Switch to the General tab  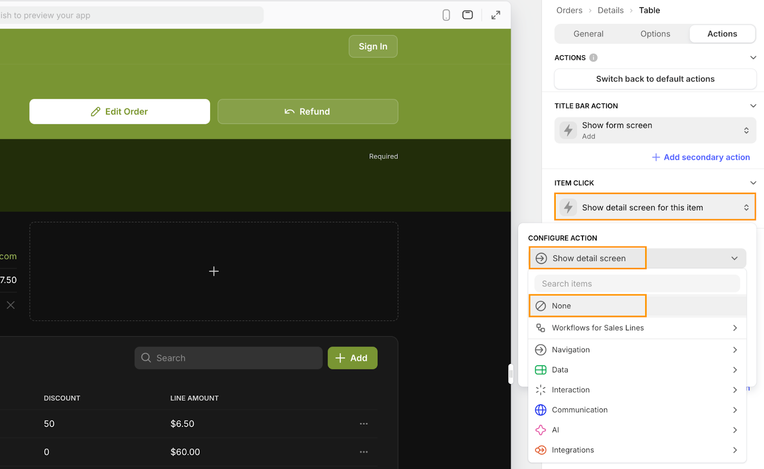pos(588,34)
